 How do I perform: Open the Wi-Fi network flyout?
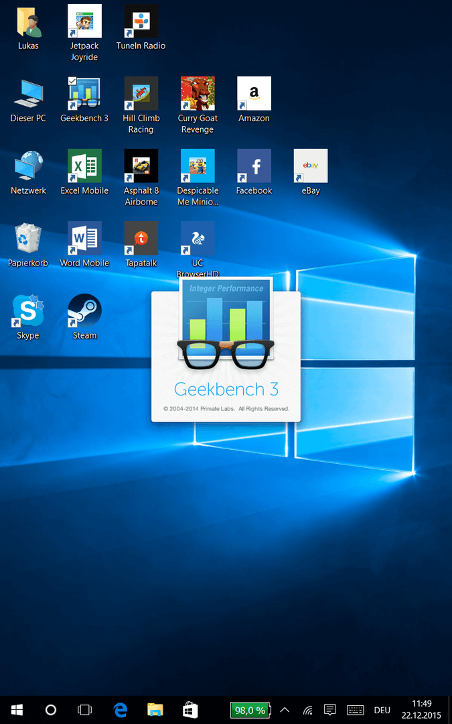(307, 710)
